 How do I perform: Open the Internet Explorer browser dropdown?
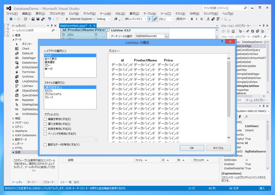click(x=94, y=19)
